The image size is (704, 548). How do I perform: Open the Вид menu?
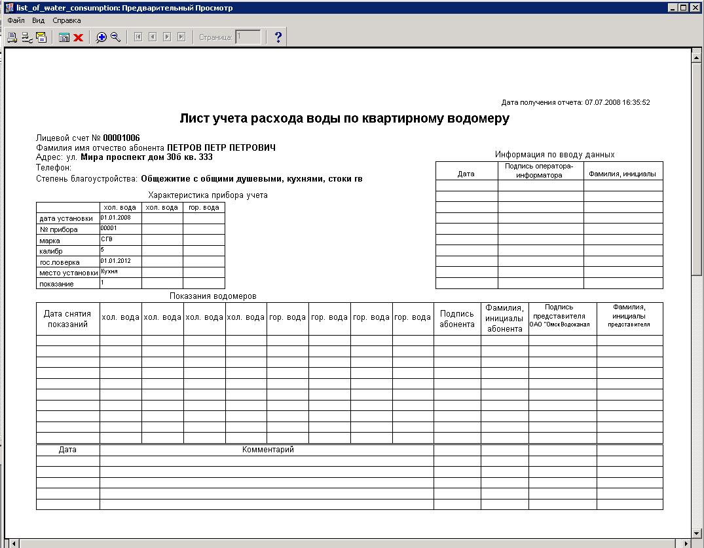[39, 20]
